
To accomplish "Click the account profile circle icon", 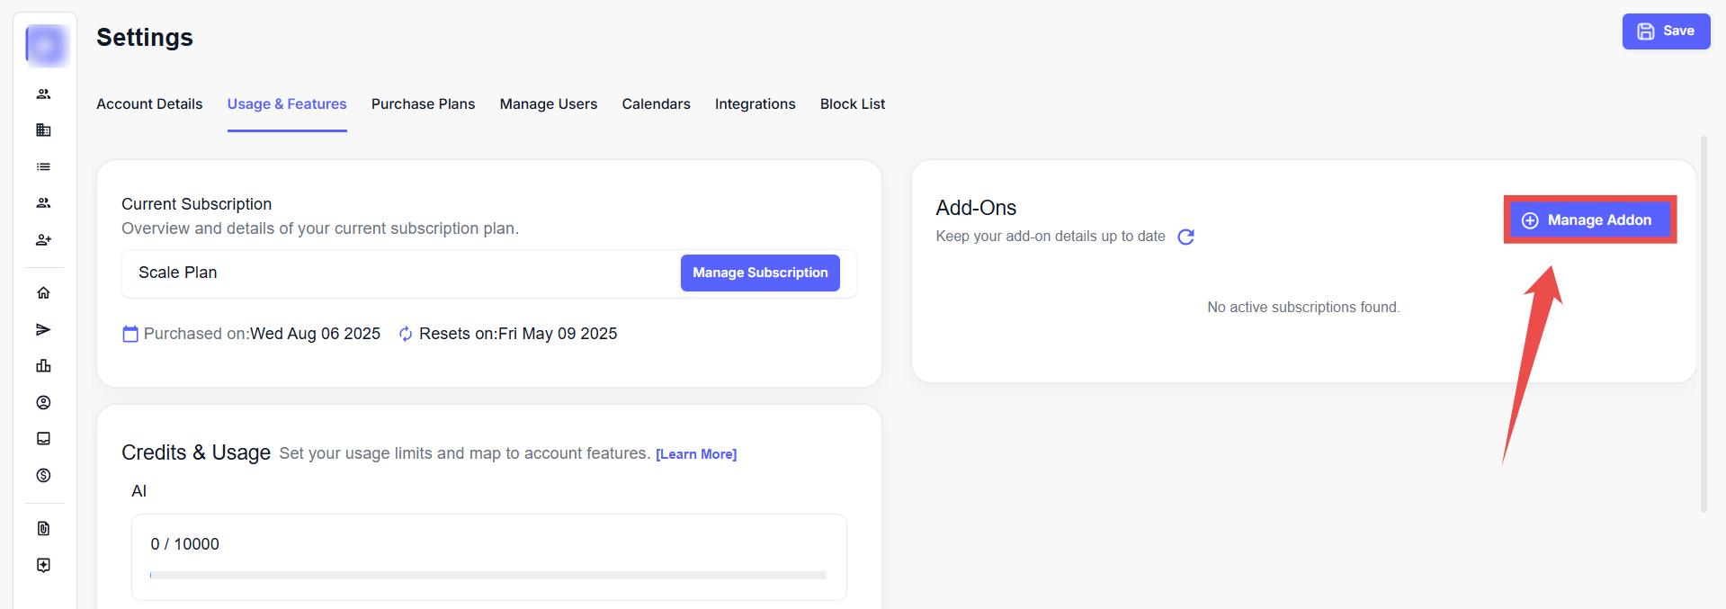I will point(43,403).
